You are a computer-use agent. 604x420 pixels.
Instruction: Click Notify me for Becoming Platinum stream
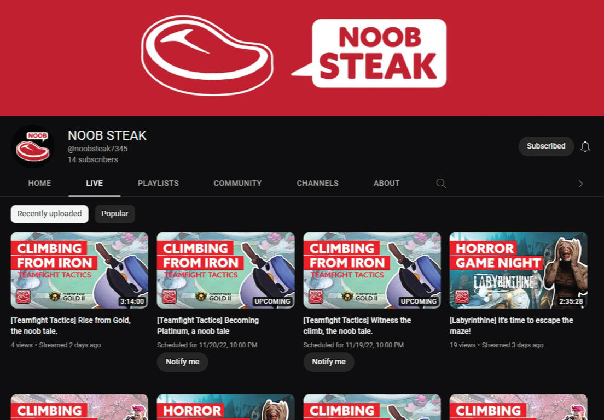(183, 362)
